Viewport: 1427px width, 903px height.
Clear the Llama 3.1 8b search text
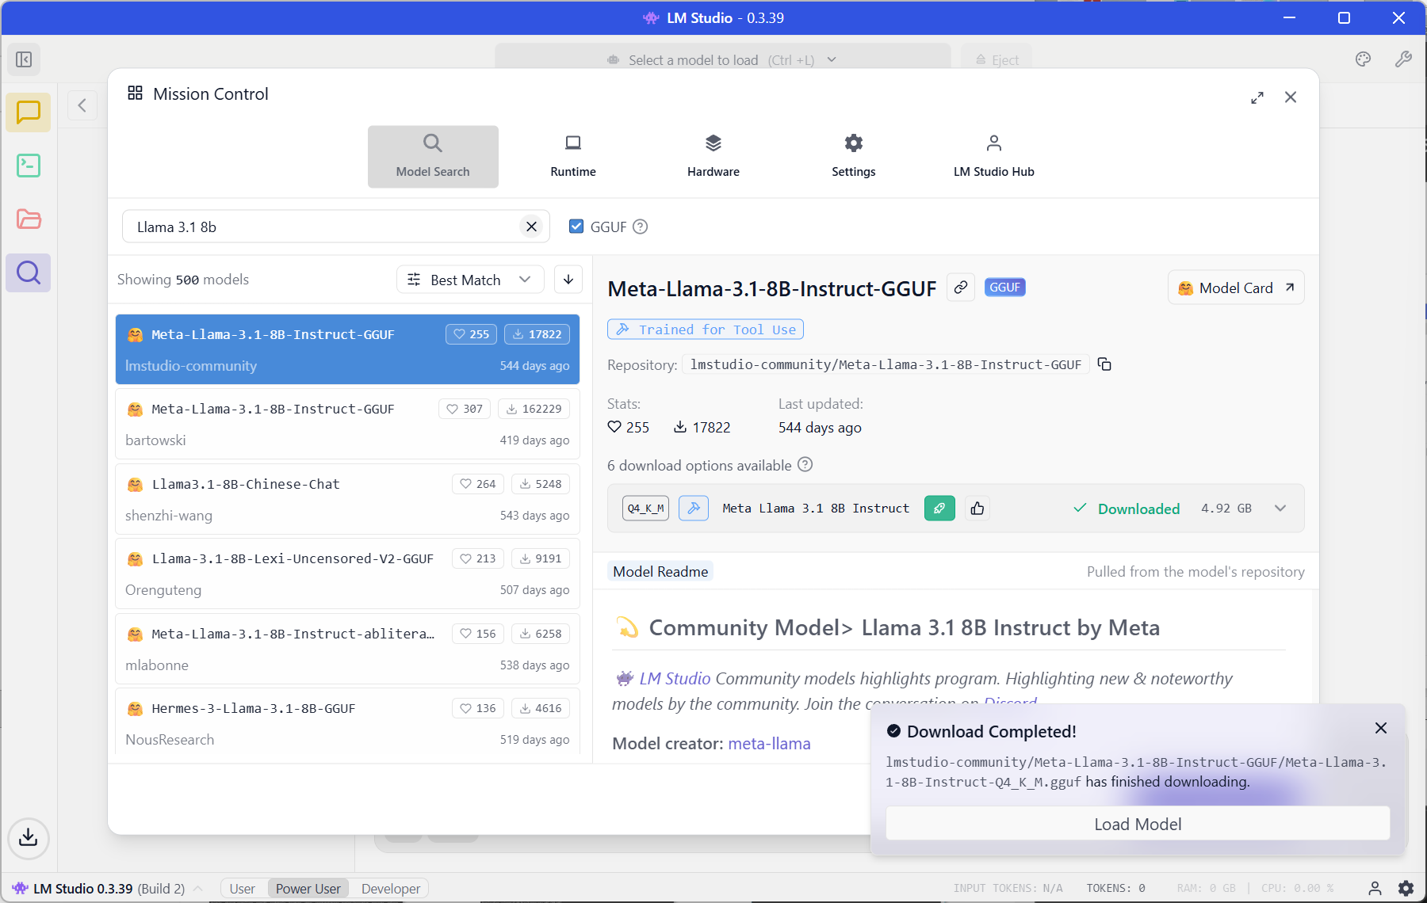click(x=531, y=227)
